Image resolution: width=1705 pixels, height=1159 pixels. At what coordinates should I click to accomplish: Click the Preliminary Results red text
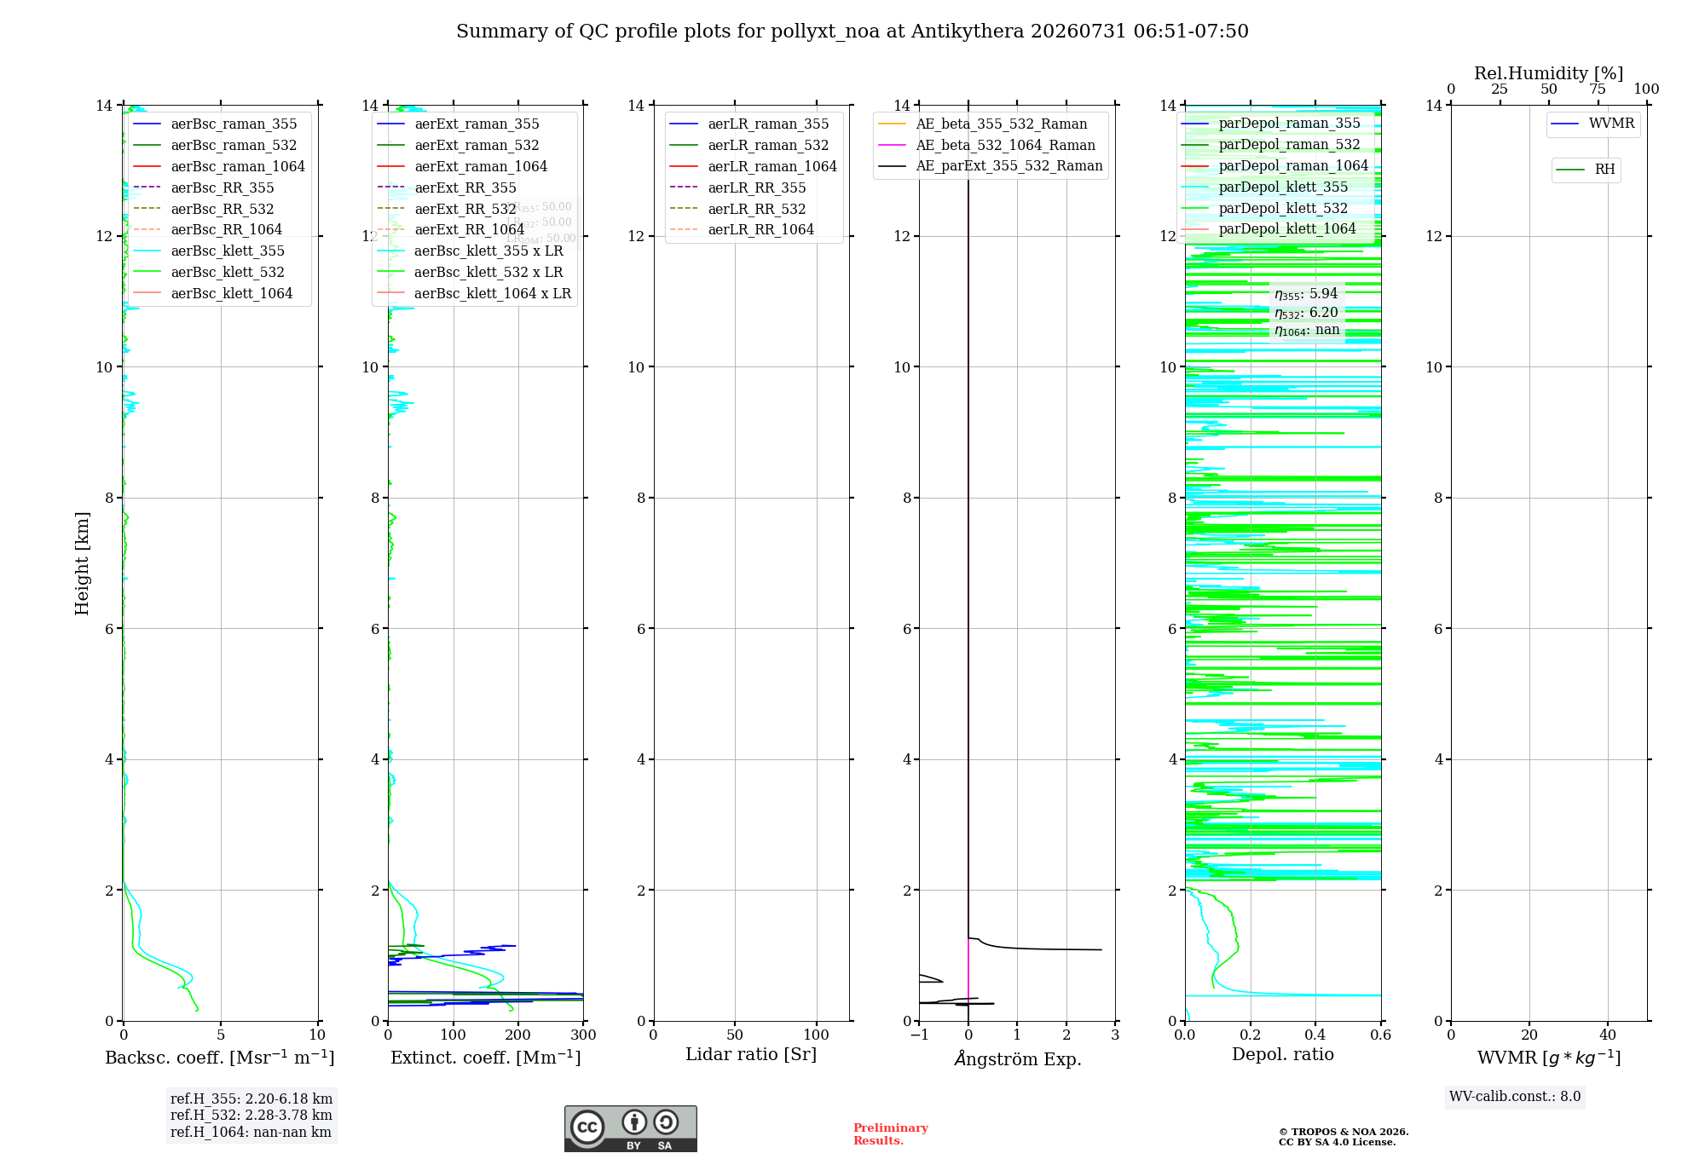click(890, 1134)
